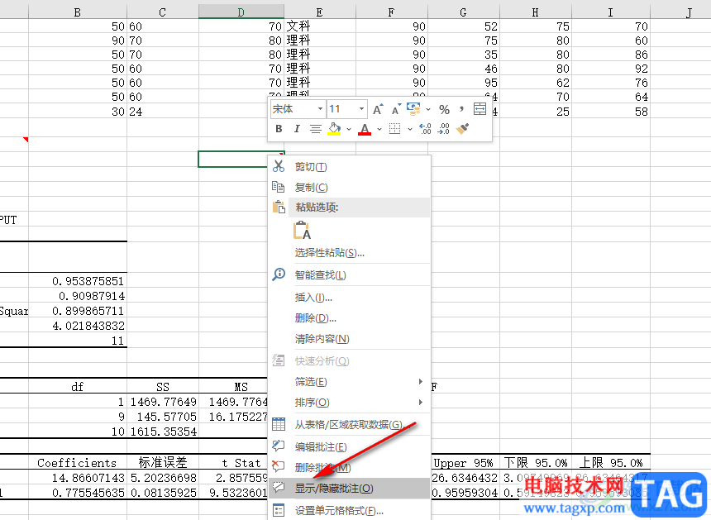Open 设置单元格格式 dialog
Screen dimensions: 711x520
349,510
